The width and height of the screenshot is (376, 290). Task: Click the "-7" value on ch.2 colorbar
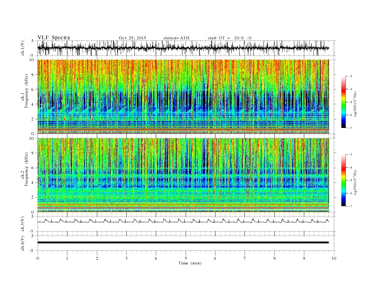350,206
